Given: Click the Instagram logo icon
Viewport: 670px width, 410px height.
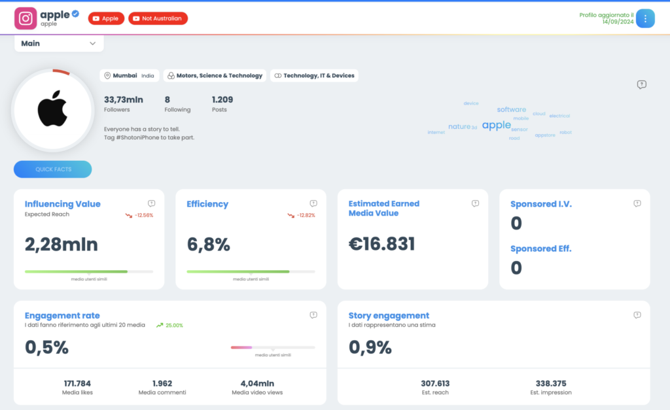Looking at the screenshot, I should point(26,18).
